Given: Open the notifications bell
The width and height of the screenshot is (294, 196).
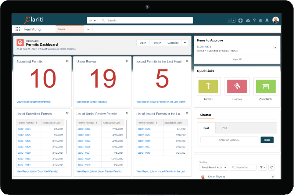Looking at the screenshot, I should [x=267, y=21].
